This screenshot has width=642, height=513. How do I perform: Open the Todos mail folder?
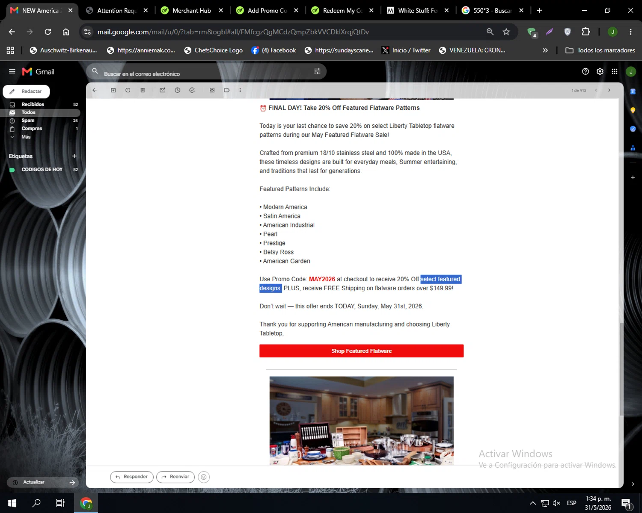tap(40, 112)
